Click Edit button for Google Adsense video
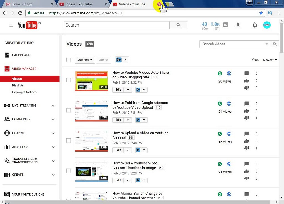284x204 pixels. tap(118, 120)
